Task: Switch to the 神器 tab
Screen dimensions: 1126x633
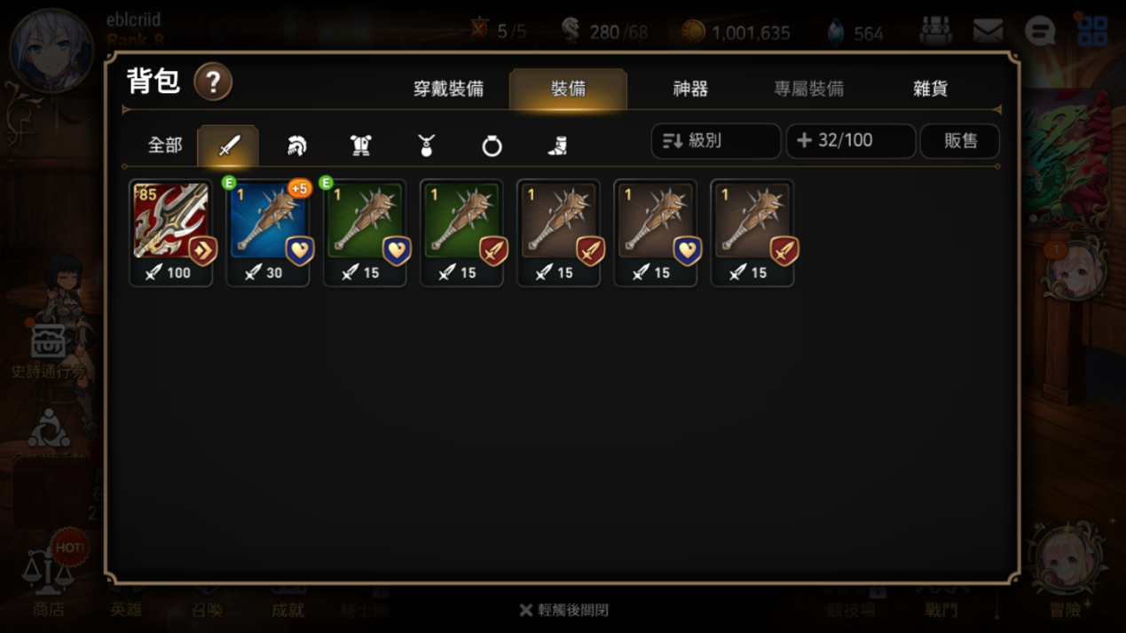Action: click(x=690, y=89)
